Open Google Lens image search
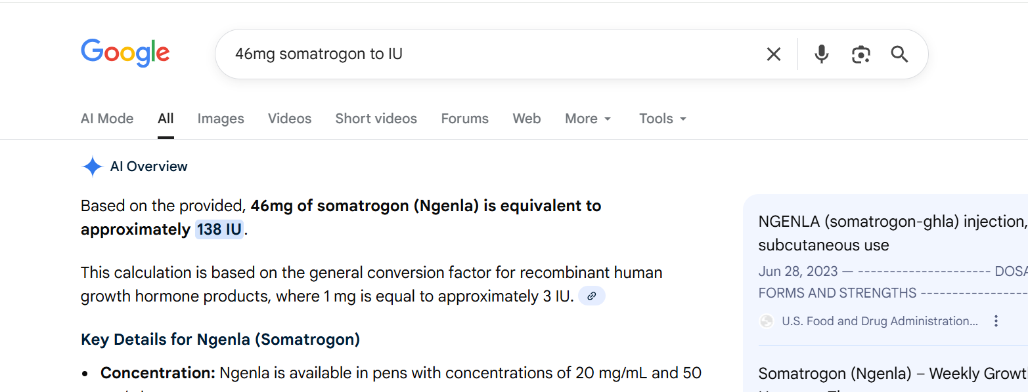This screenshot has width=1028, height=392. click(x=860, y=54)
